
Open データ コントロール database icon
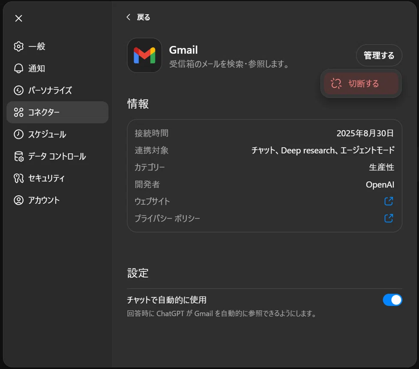coord(19,156)
